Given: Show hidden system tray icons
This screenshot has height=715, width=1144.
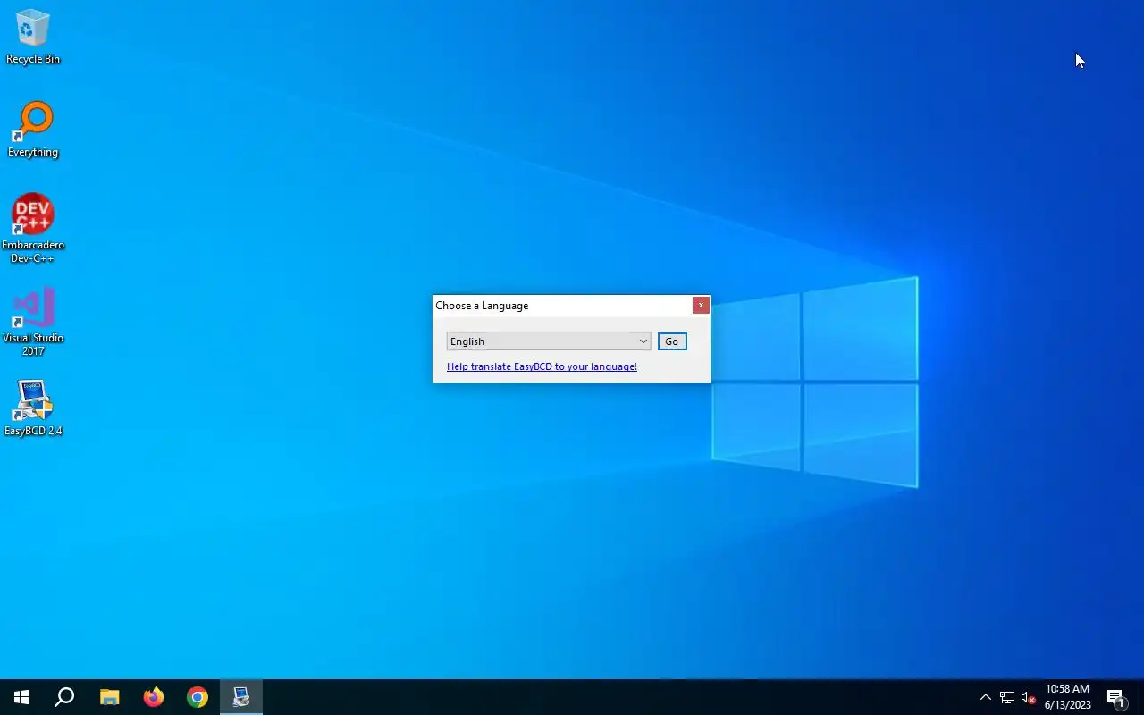Looking at the screenshot, I should coord(985,697).
